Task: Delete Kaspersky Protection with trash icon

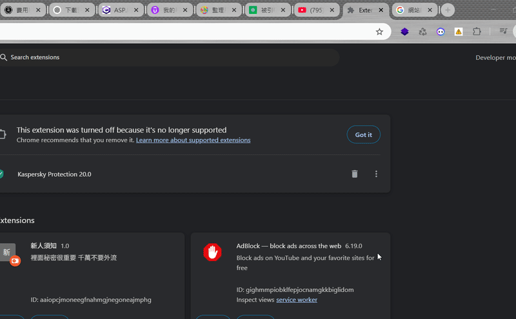Action: 354,174
